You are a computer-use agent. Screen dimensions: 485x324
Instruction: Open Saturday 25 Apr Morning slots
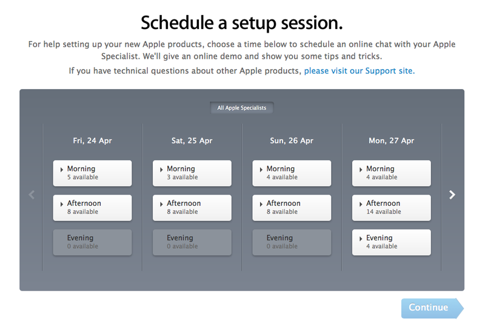[x=192, y=173]
